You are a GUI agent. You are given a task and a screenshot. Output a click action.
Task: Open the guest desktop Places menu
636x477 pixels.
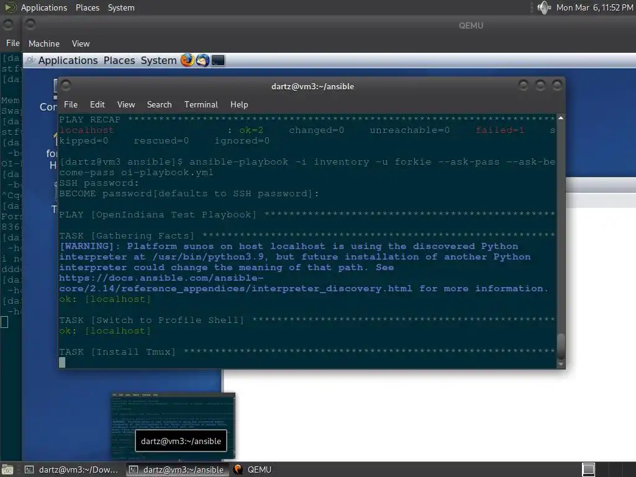coord(119,60)
